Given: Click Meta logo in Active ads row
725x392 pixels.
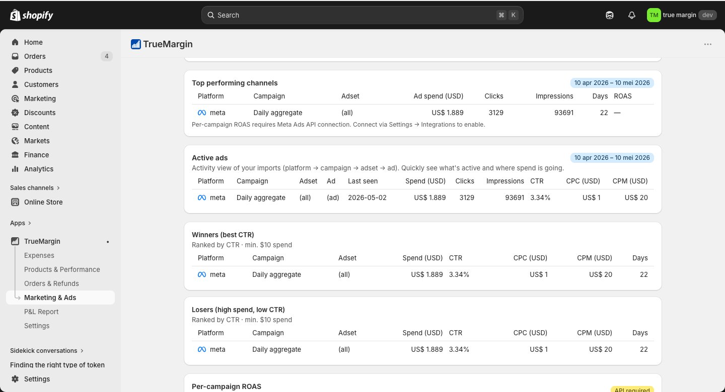Looking at the screenshot, I should (202, 198).
